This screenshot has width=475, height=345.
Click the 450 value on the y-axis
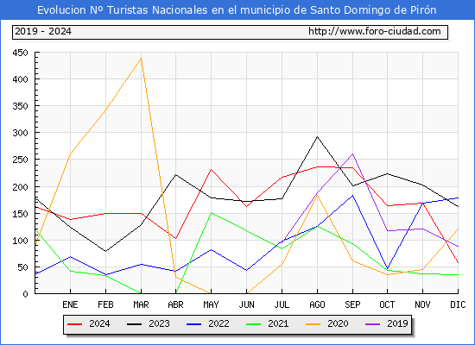click(x=20, y=53)
